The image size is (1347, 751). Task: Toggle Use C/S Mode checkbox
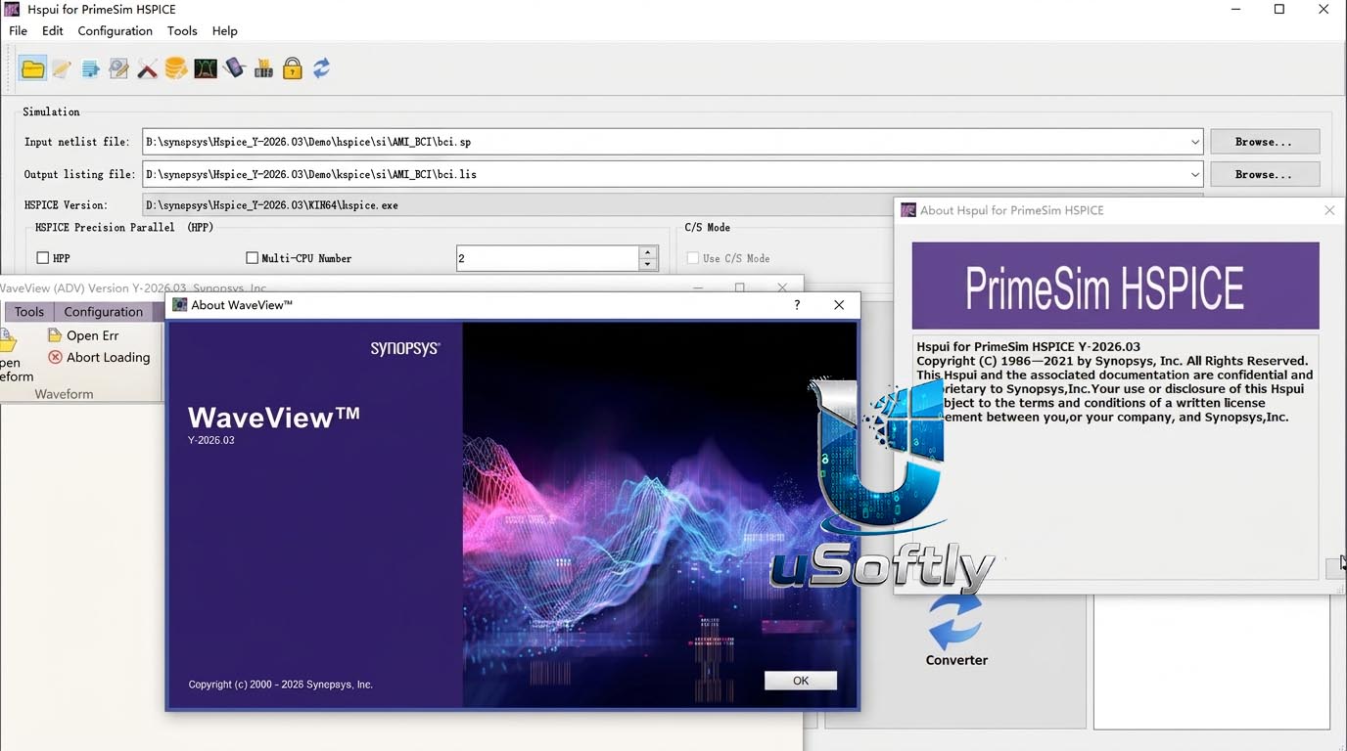coord(693,258)
